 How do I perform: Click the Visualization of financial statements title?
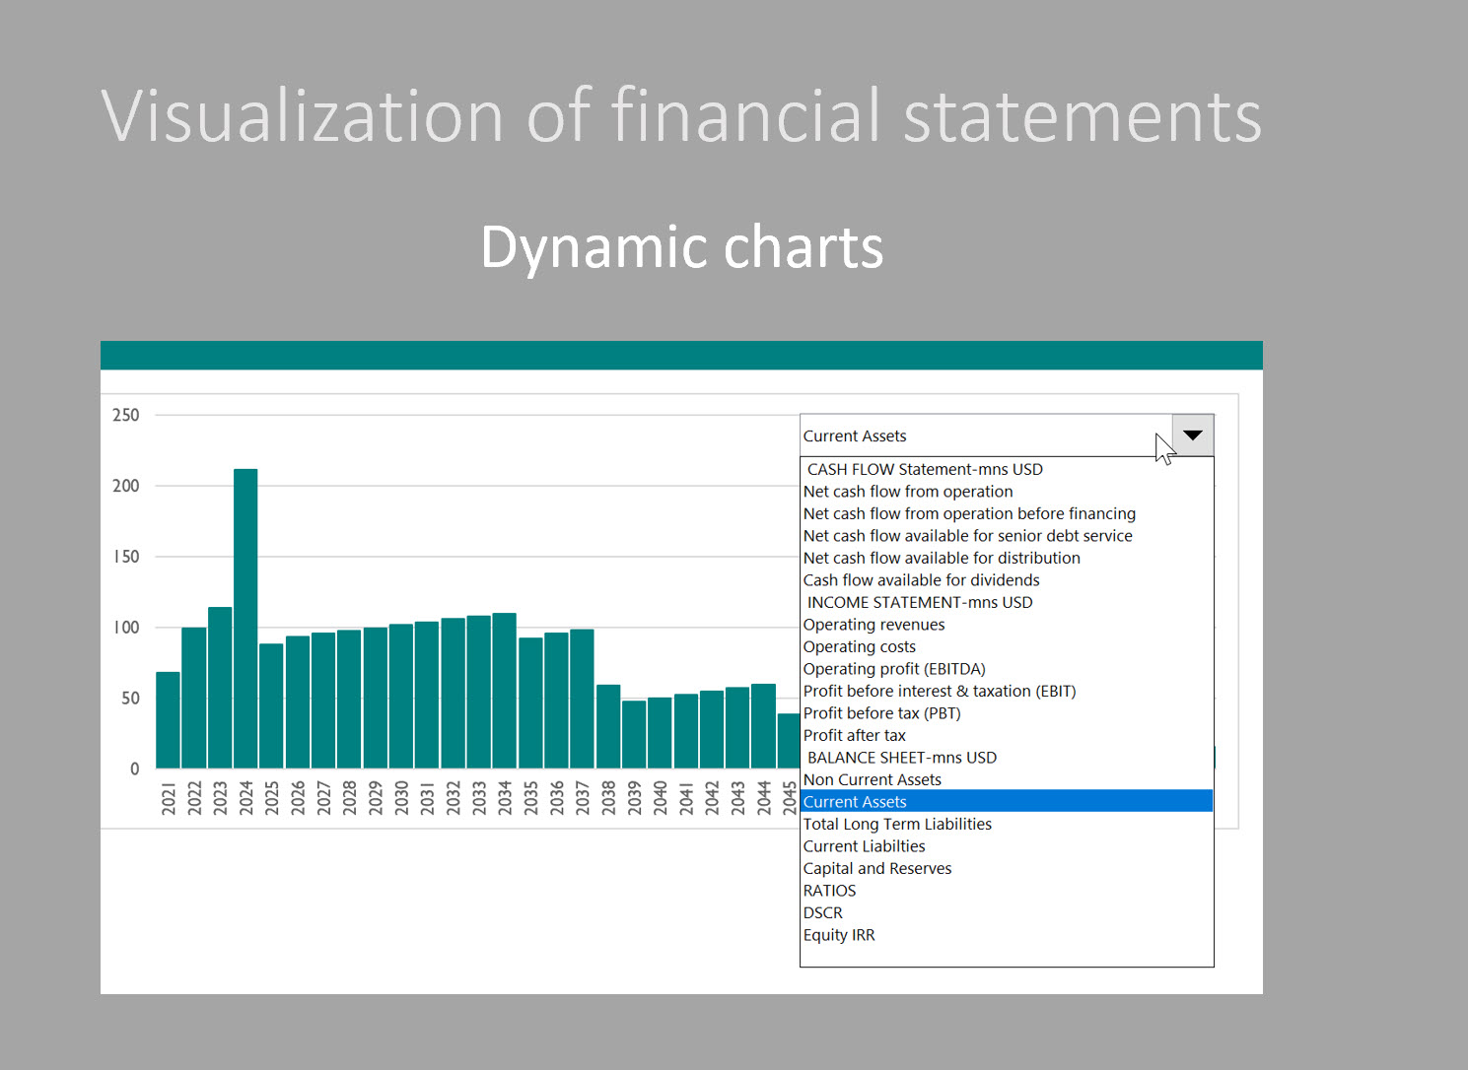(681, 115)
